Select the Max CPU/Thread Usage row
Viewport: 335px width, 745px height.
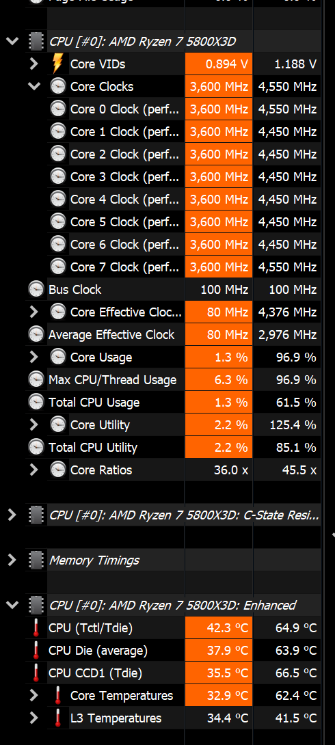tap(173, 379)
